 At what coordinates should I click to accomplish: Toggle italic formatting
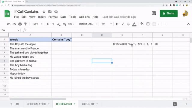point(123,24)
